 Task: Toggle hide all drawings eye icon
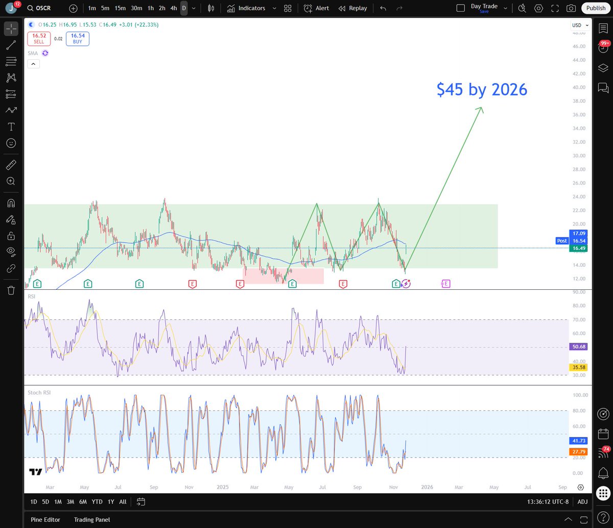(x=11, y=251)
